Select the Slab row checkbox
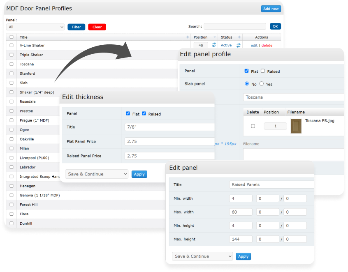 [x=12, y=83]
